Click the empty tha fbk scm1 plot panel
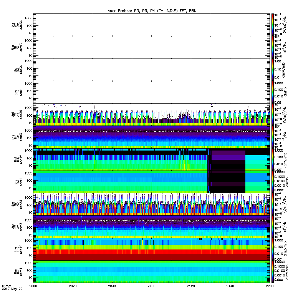This screenshot has height=308, width=288. pos(151,92)
